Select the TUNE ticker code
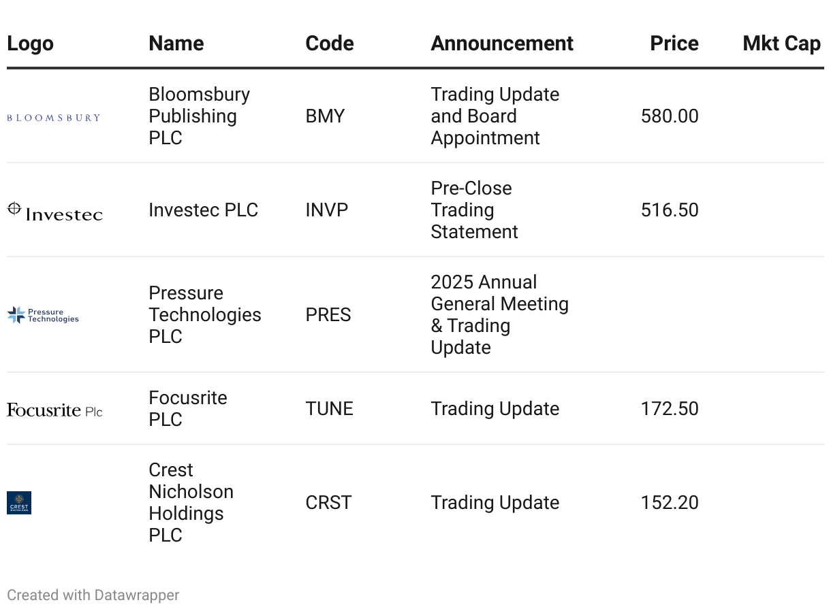The width and height of the screenshot is (831, 611). (329, 408)
